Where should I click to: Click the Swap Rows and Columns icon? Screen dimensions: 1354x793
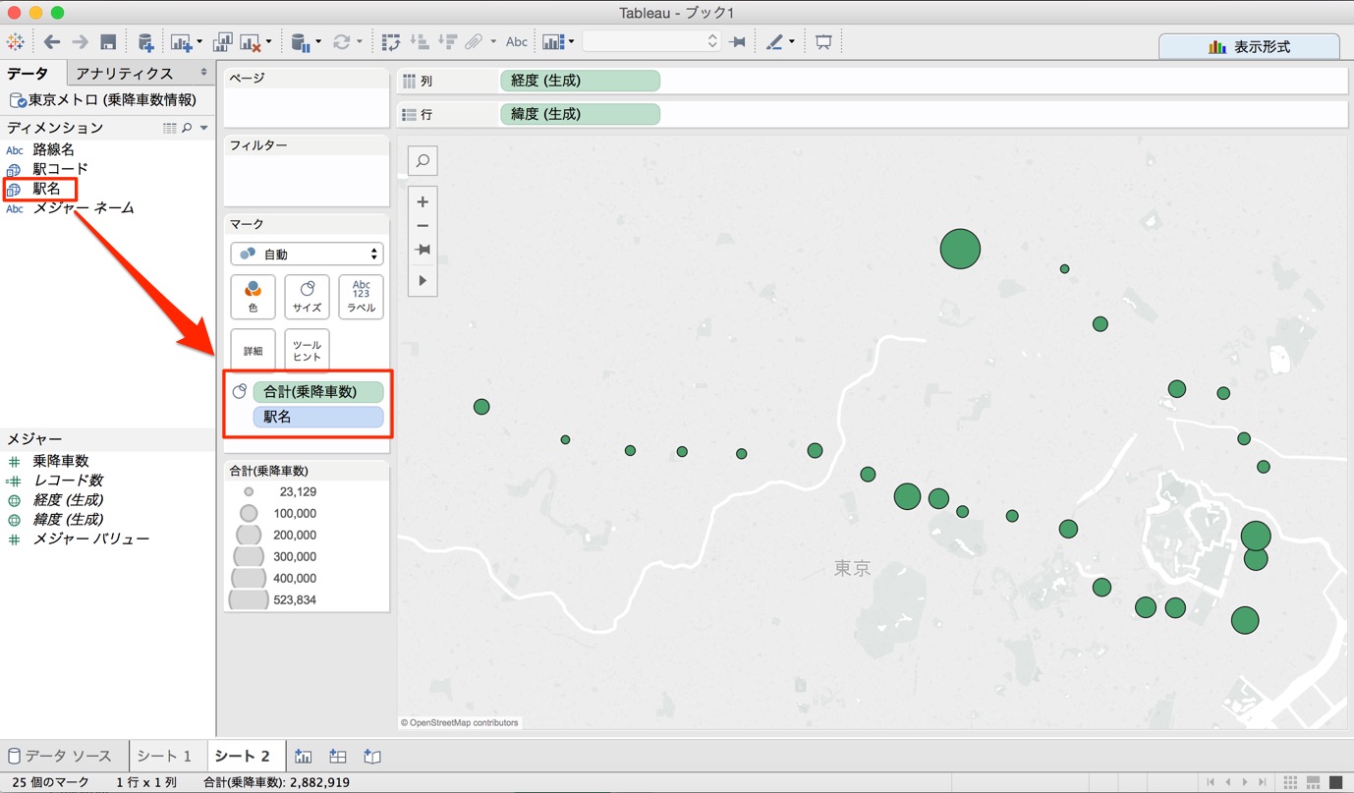[x=392, y=41]
